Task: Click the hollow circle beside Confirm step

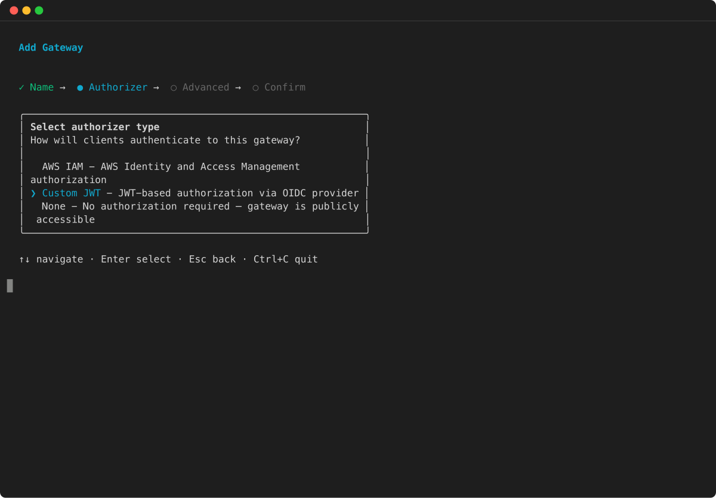Action: tap(255, 87)
